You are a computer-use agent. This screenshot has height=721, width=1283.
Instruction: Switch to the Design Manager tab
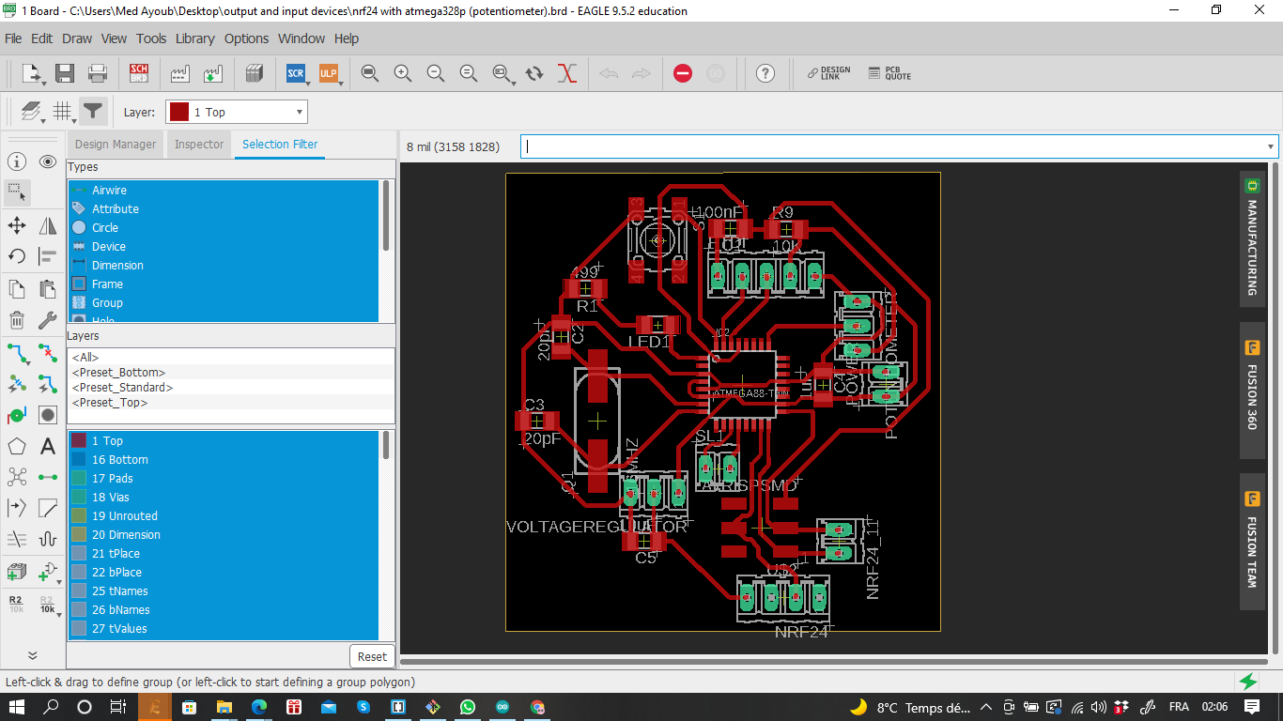[x=116, y=145]
